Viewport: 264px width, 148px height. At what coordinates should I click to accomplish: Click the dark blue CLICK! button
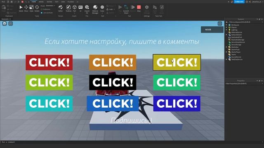[x=177, y=104]
